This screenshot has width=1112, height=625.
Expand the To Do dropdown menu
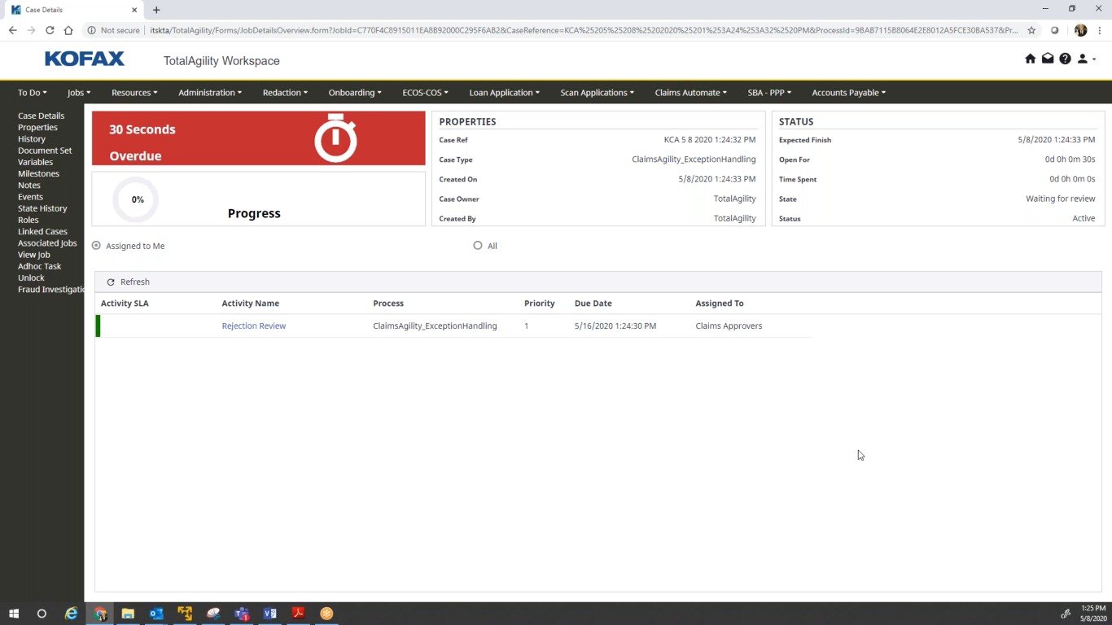(x=33, y=93)
